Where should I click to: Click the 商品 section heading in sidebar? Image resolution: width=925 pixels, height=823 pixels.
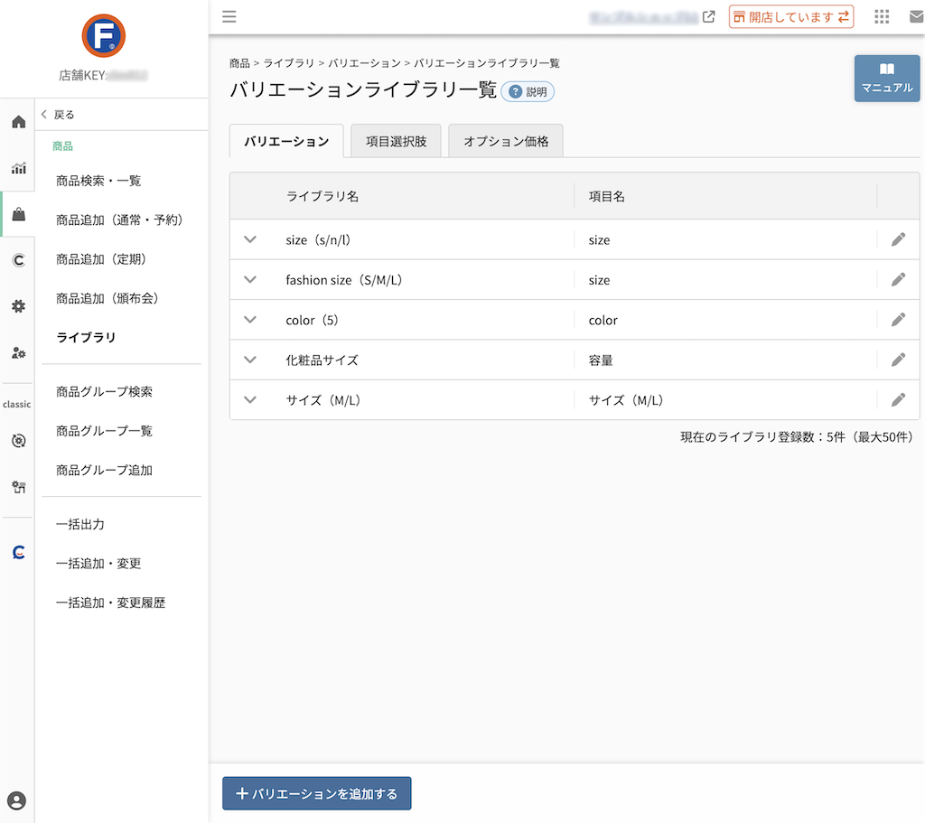tap(62, 146)
